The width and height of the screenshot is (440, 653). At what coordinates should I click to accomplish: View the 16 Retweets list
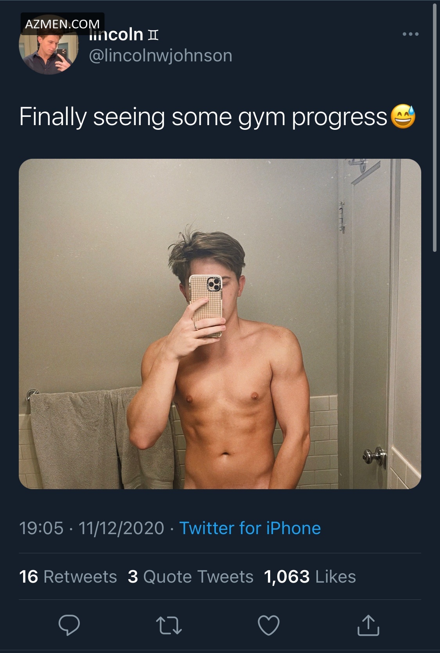68,577
